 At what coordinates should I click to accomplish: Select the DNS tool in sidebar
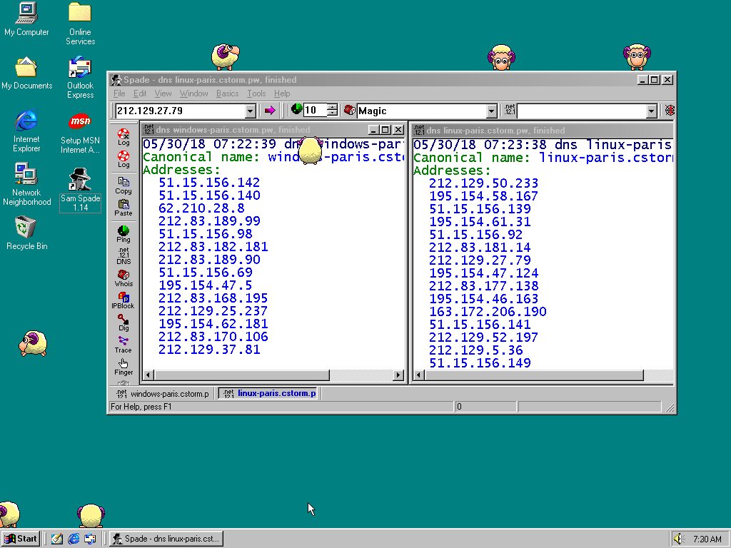pyautogui.click(x=123, y=256)
